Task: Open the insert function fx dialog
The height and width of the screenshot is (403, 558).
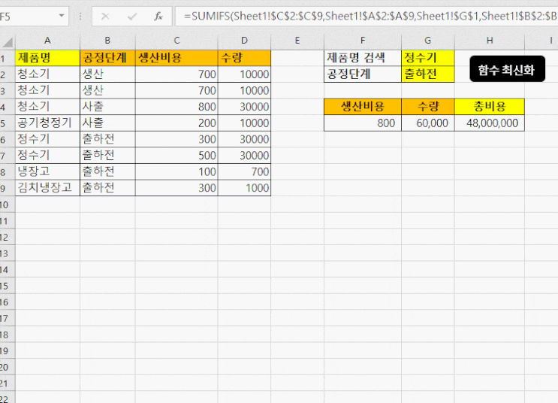Action: point(158,17)
